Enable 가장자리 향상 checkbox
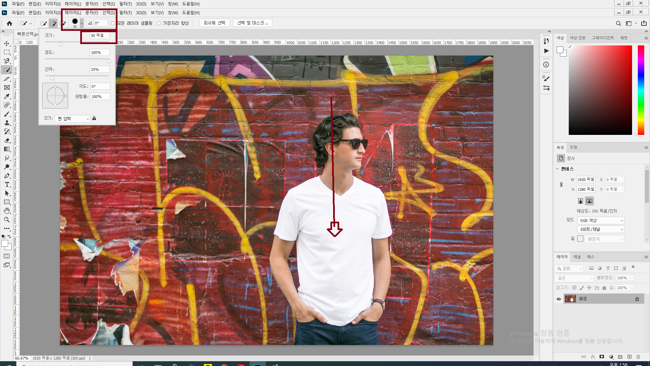Screen dimensions: 650x366 (x=158, y=23)
